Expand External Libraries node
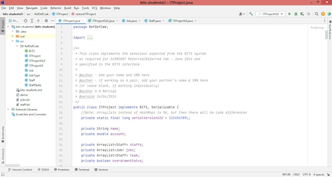Screen dimensions: 332x177 [8, 110]
